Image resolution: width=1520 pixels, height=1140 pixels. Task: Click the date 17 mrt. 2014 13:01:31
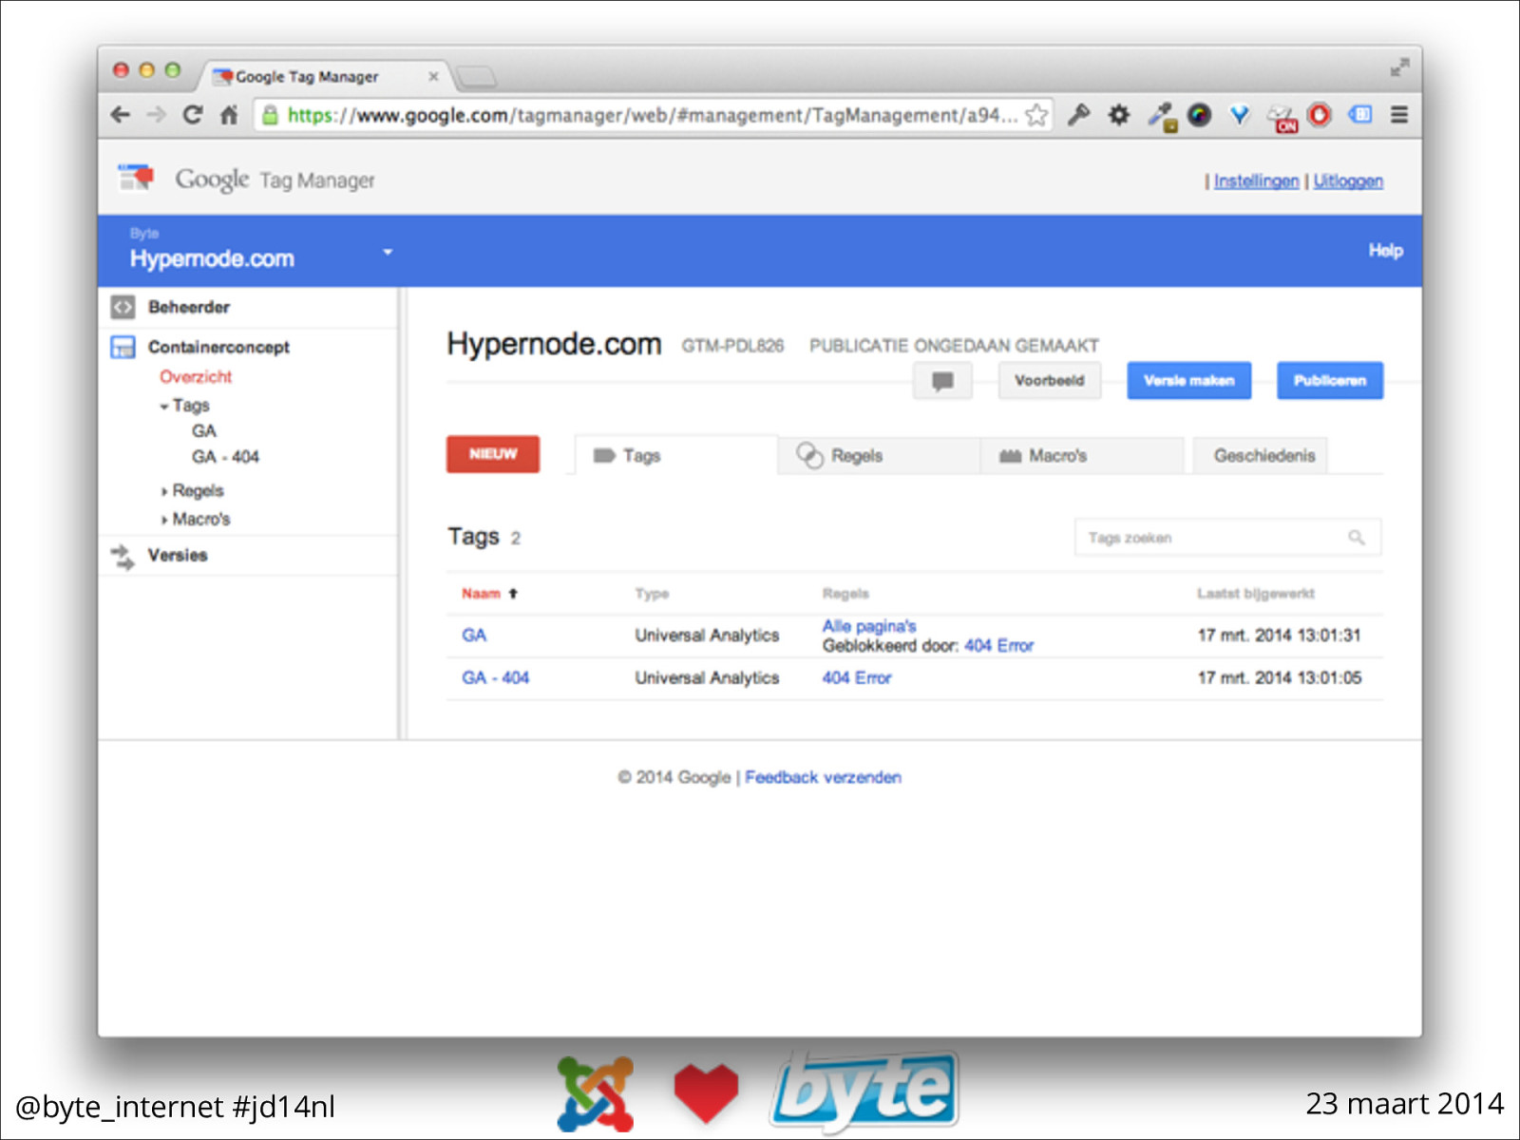[1279, 635]
